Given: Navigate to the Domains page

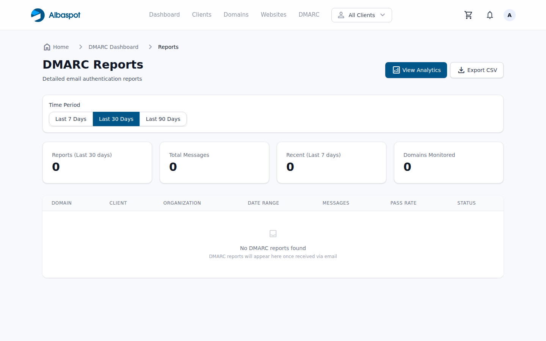Looking at the screenshot, I should [x=236, y=14].
